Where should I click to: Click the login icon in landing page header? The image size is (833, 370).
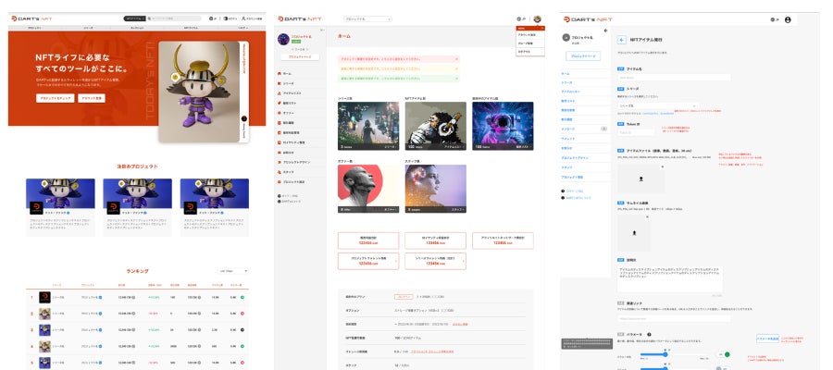pos(225,18)
